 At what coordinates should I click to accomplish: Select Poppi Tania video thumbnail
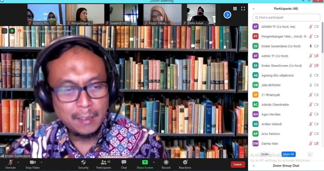163,15
